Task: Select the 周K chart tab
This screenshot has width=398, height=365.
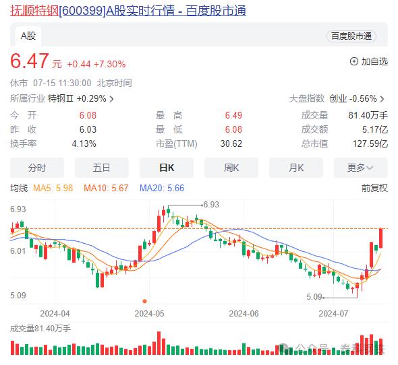Action: tap(231, 168)
